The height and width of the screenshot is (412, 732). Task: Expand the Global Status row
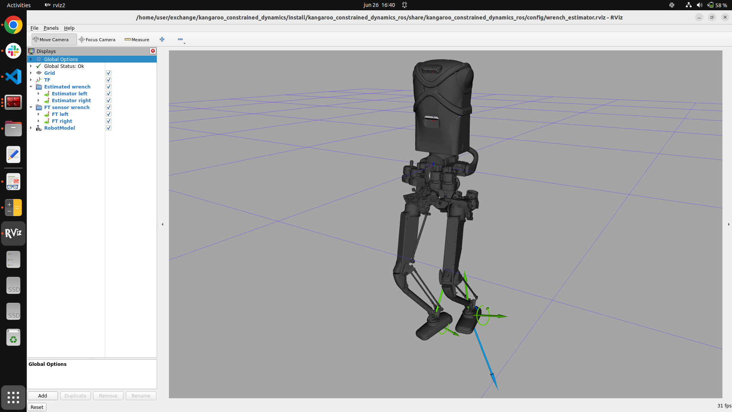[x=31, y=66]
